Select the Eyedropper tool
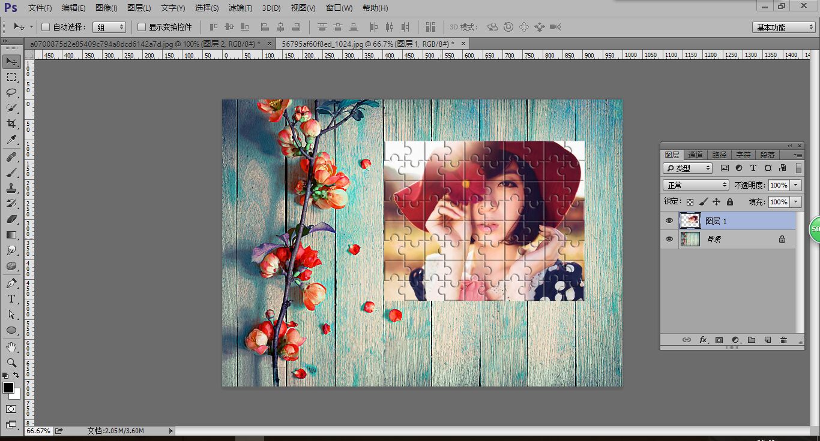 tap(11, 139)
